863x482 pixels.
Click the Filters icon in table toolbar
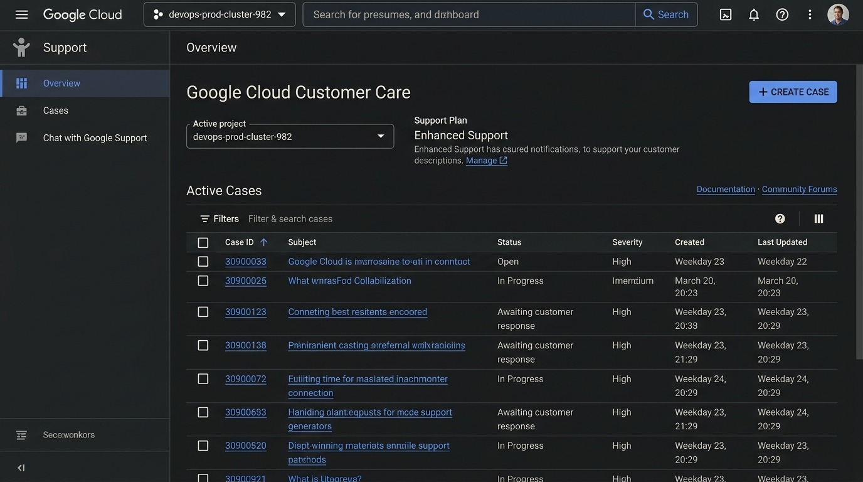pos(204,218)
